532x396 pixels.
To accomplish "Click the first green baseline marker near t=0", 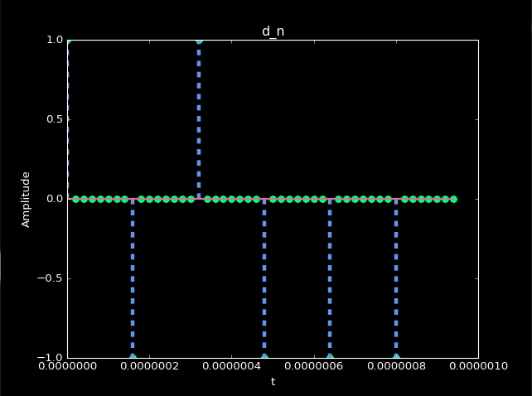I will tap(75, 199).
